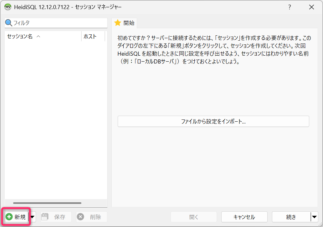Expand the dropdown arrow next to 続き
The height and width of the screenshot is (227, 323).
tap(314, 217)
